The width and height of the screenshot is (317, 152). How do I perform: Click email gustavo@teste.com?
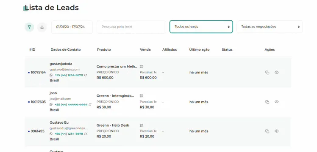(64, 70)
